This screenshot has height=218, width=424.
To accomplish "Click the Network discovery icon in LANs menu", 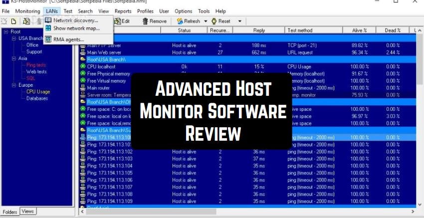I will (48, 20).
